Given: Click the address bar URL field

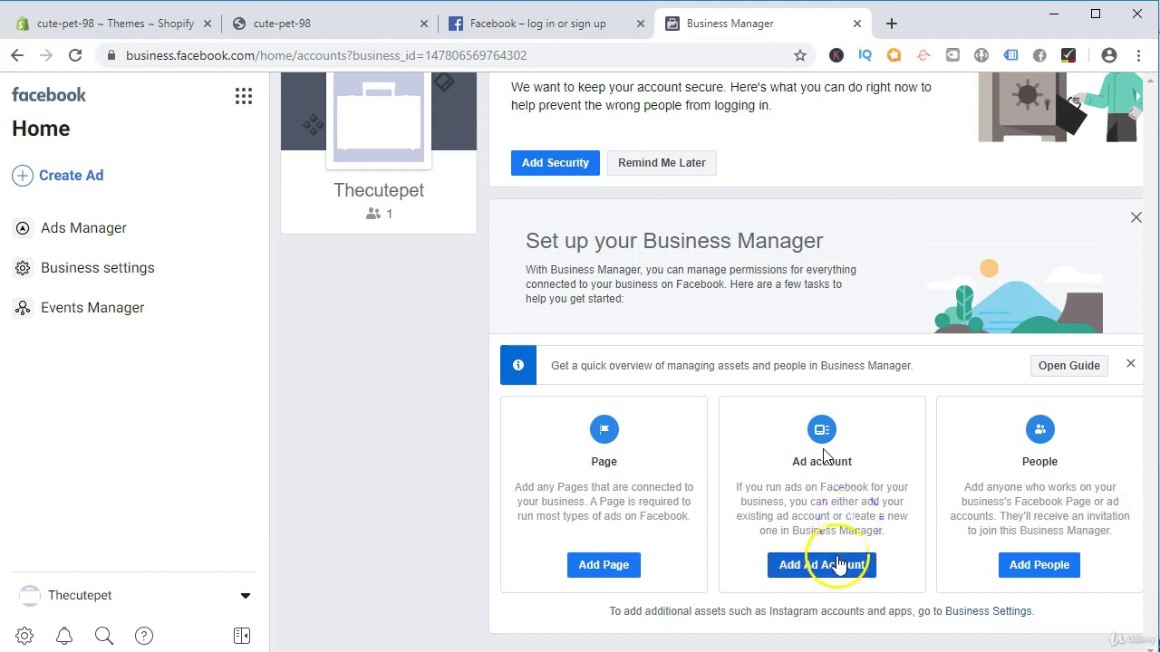Looking at the screenshot, I should pos(453,55).
